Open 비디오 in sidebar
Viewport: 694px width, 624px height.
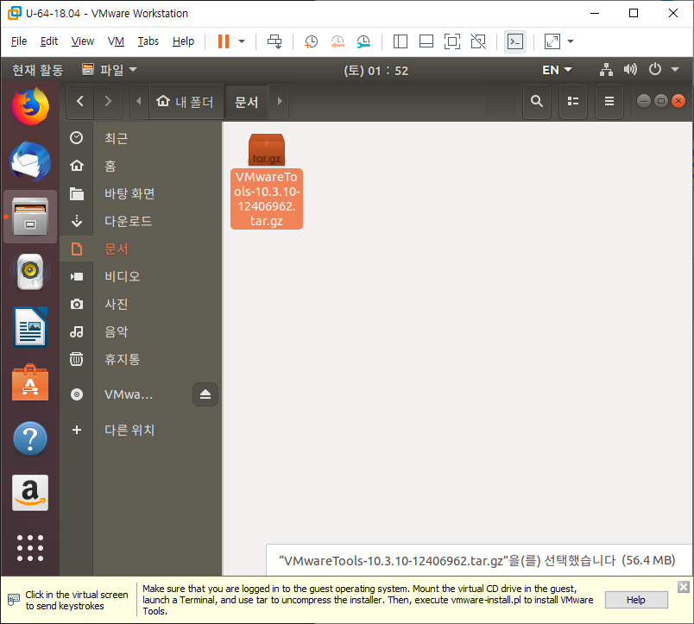pyautogui.click(x=141, y=276)
